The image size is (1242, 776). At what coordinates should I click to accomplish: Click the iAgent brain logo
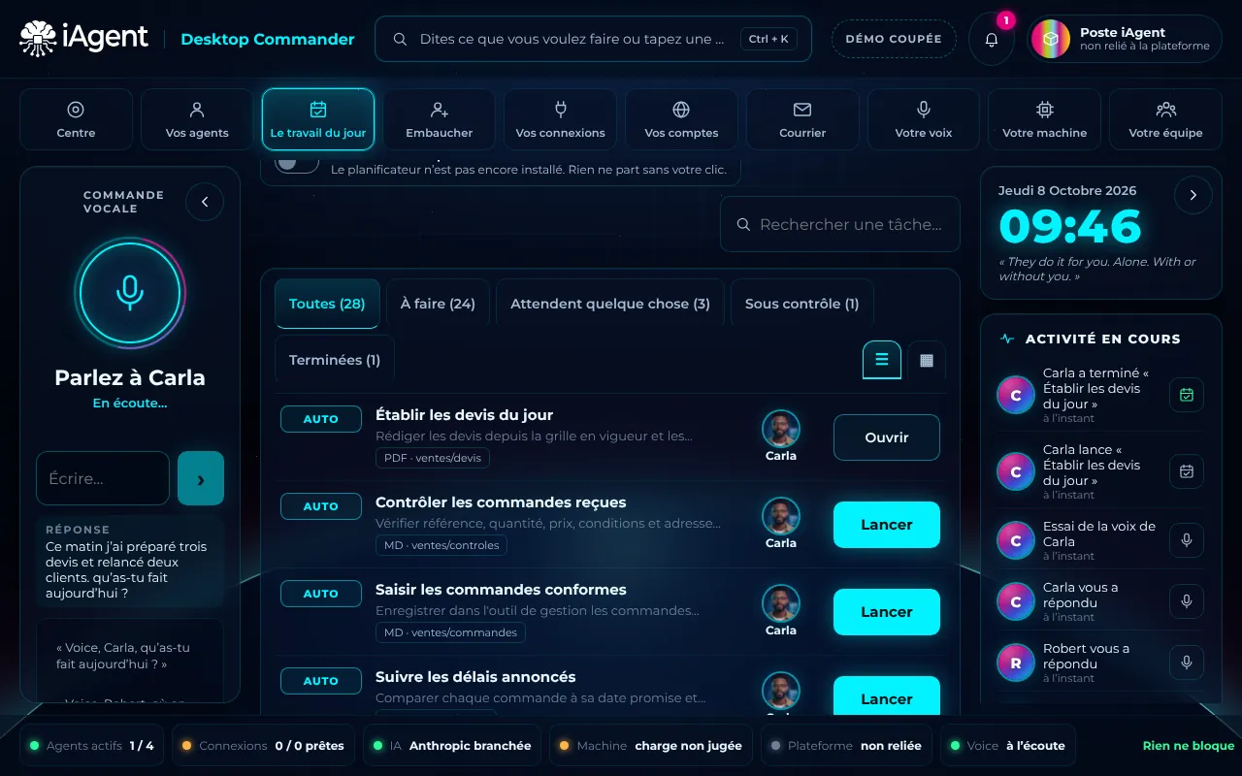click(39, 39)
